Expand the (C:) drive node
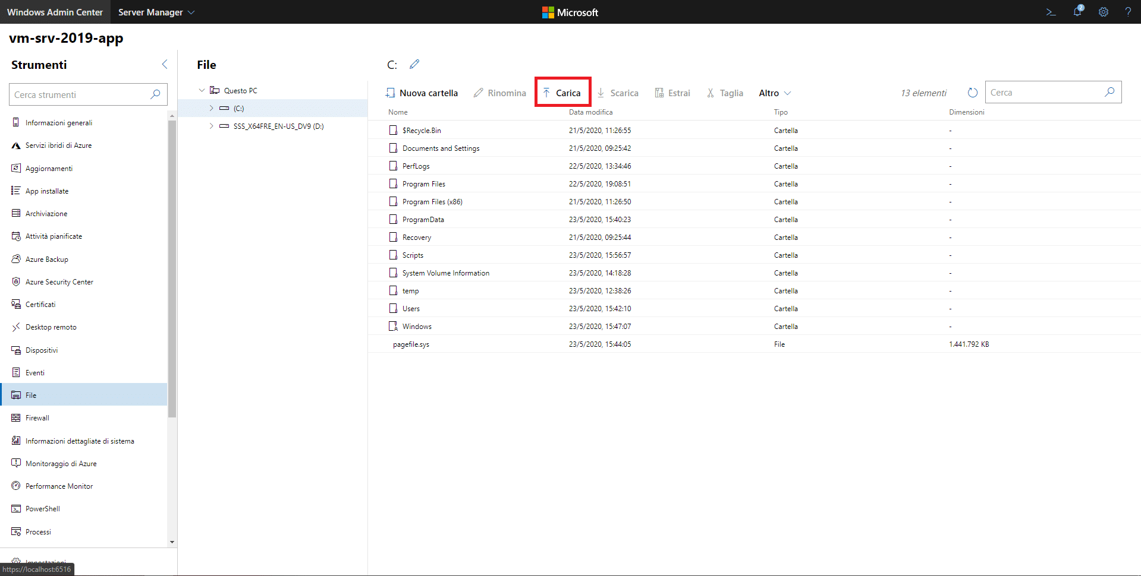This screenshot has width=1141, height=576. 211,108
